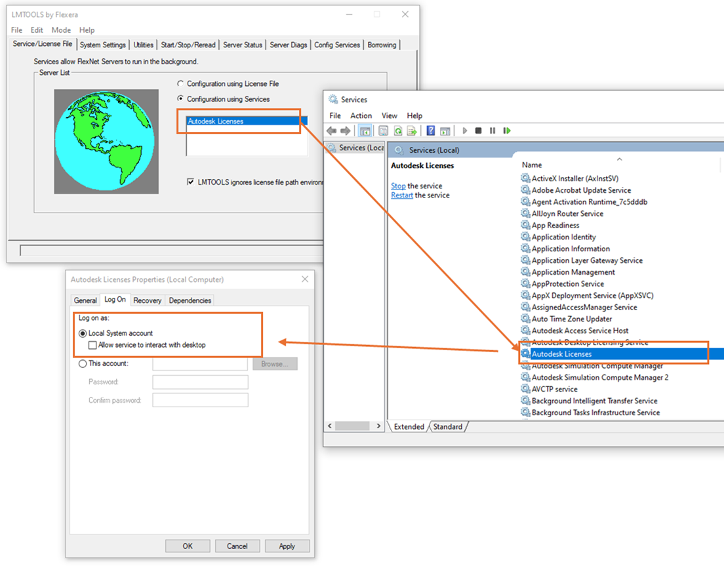
Task: Click Browse button in Log On tab
Action: coord(275,364)
